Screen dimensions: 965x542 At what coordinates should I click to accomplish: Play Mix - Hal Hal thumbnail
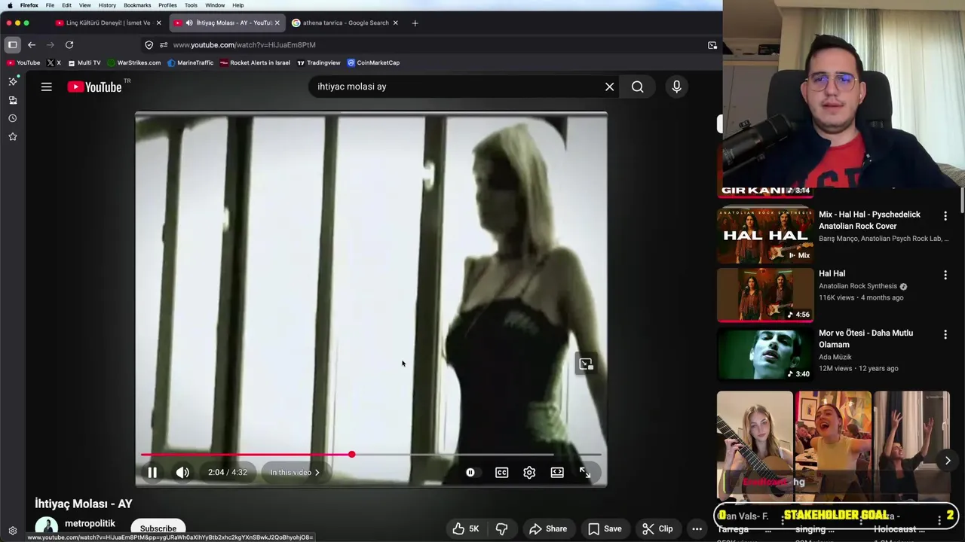(765, 235)
